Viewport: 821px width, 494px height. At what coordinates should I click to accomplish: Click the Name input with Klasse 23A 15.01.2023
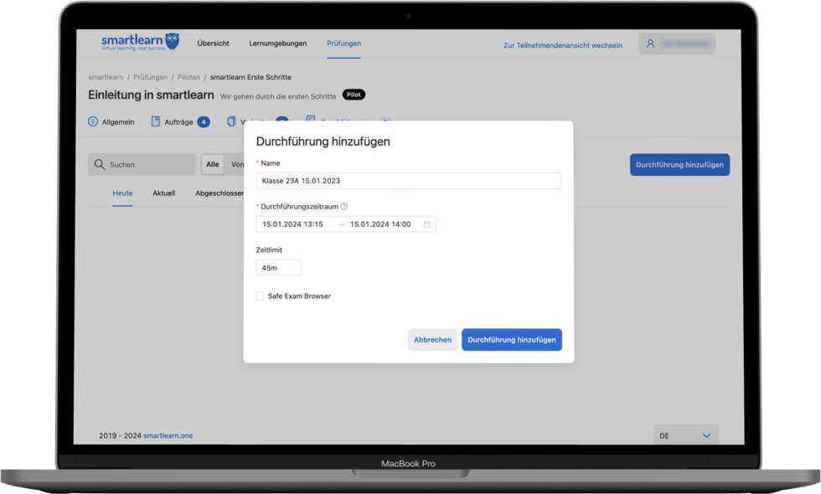408,180
